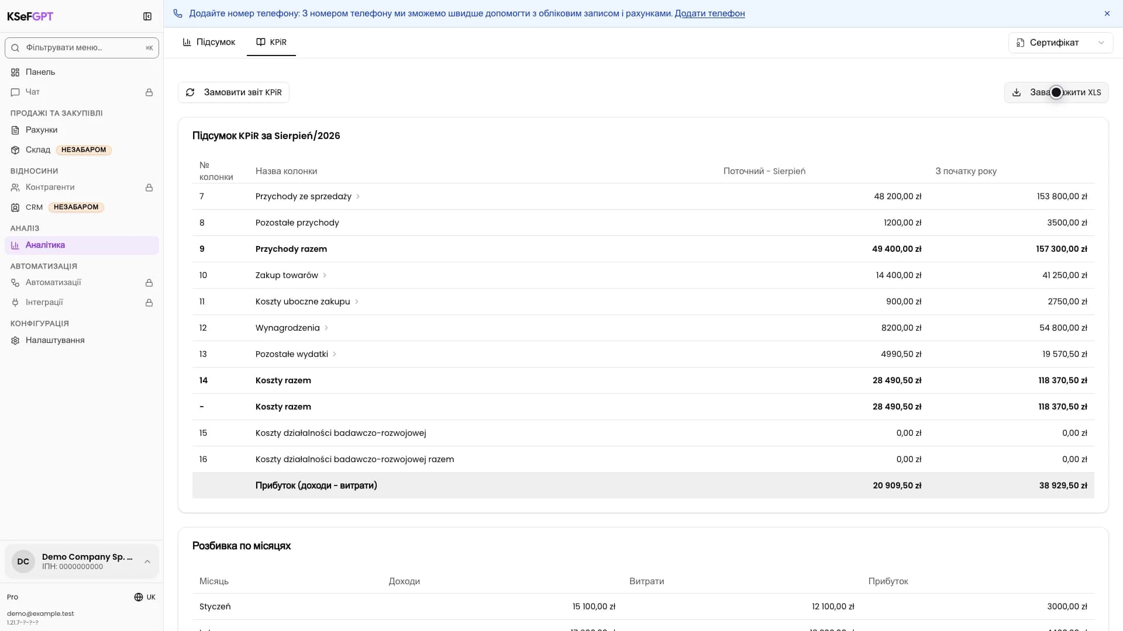Click the Pozostałe przychody row label

(297, 223)
